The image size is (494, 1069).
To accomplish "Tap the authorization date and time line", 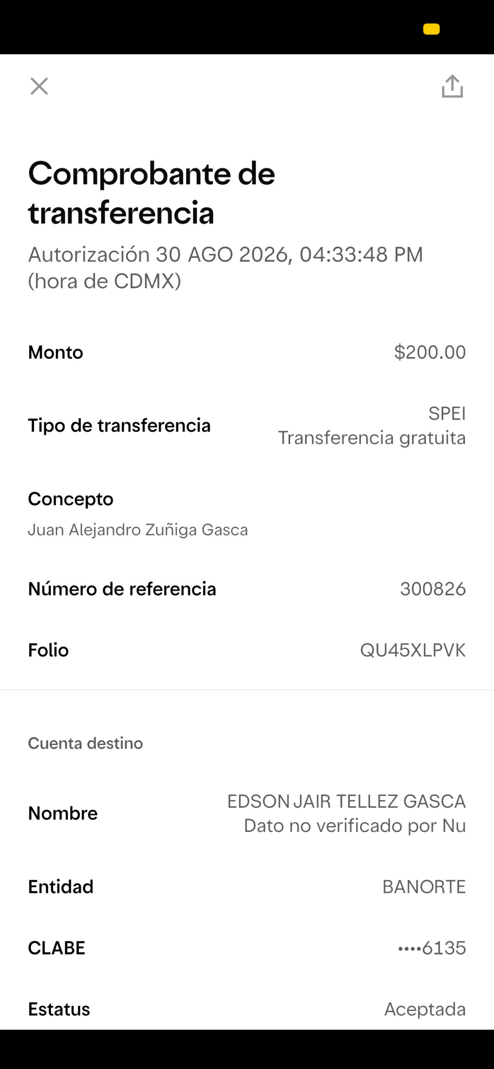I will coord(226,268).
